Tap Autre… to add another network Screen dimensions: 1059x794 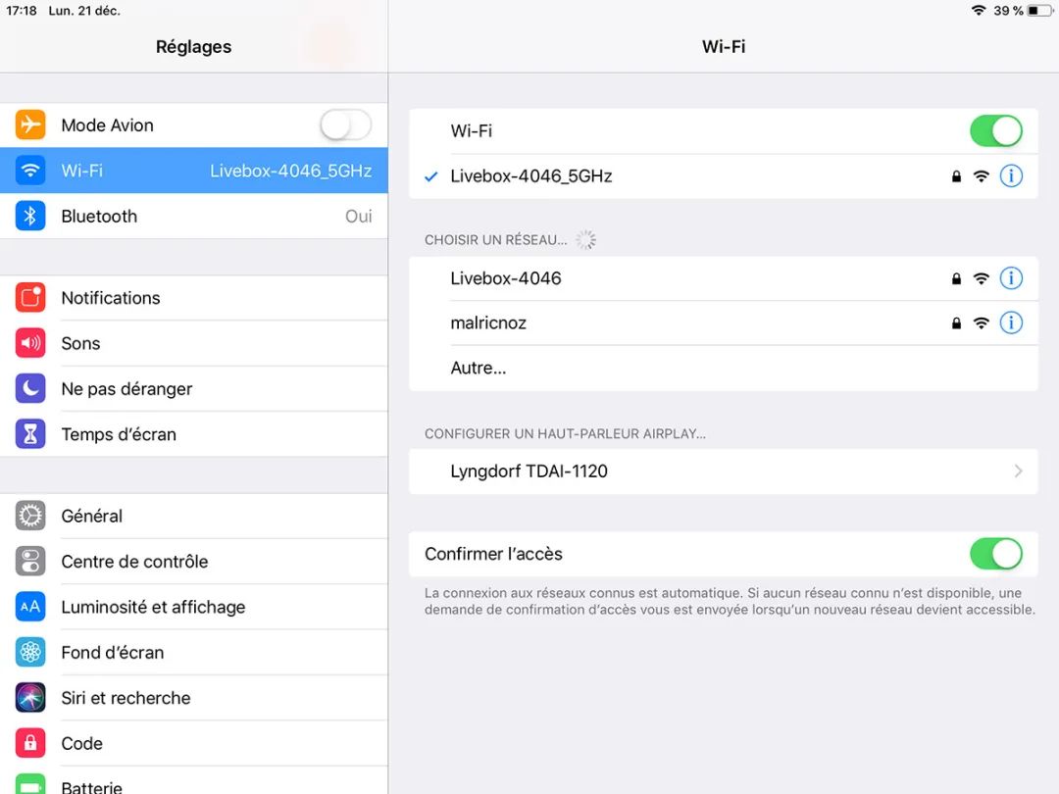point(479,369)
